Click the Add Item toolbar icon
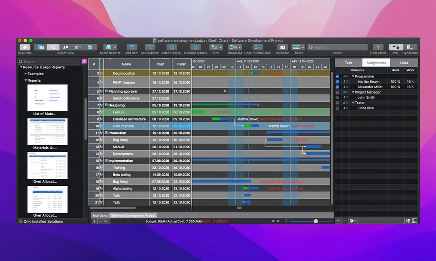Viewport: 436px width, 261px height. [132, 47]
